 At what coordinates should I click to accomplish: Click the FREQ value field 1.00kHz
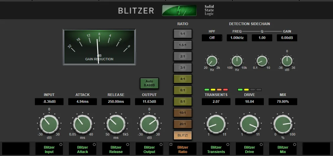(x=237, y=38)
